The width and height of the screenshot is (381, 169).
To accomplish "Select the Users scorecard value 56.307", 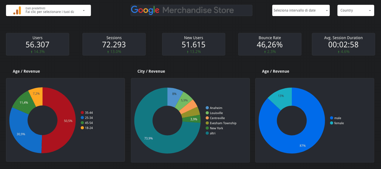I will (37, 45).
